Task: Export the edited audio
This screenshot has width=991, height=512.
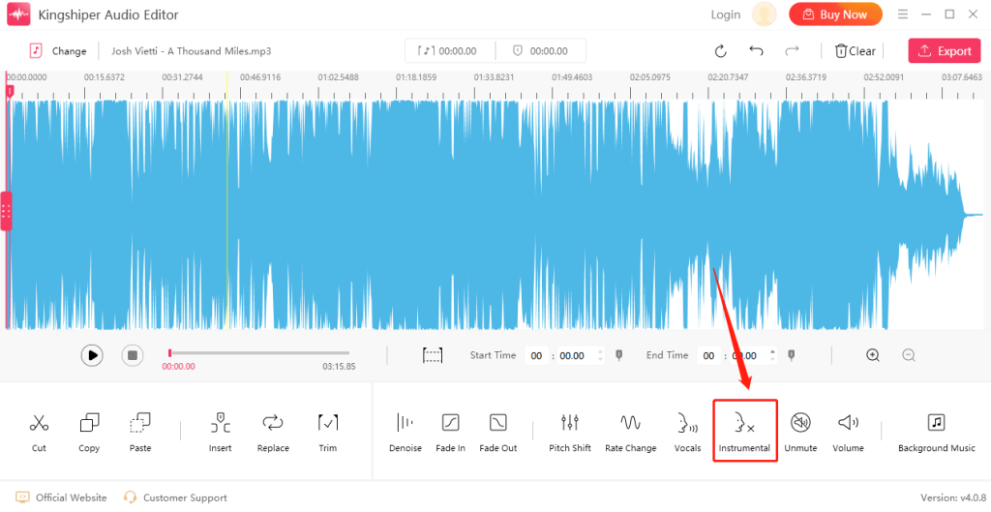Action: point(945,51)
